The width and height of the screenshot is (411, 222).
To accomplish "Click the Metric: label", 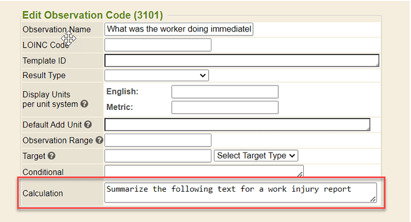I will (x=120, y=107).
